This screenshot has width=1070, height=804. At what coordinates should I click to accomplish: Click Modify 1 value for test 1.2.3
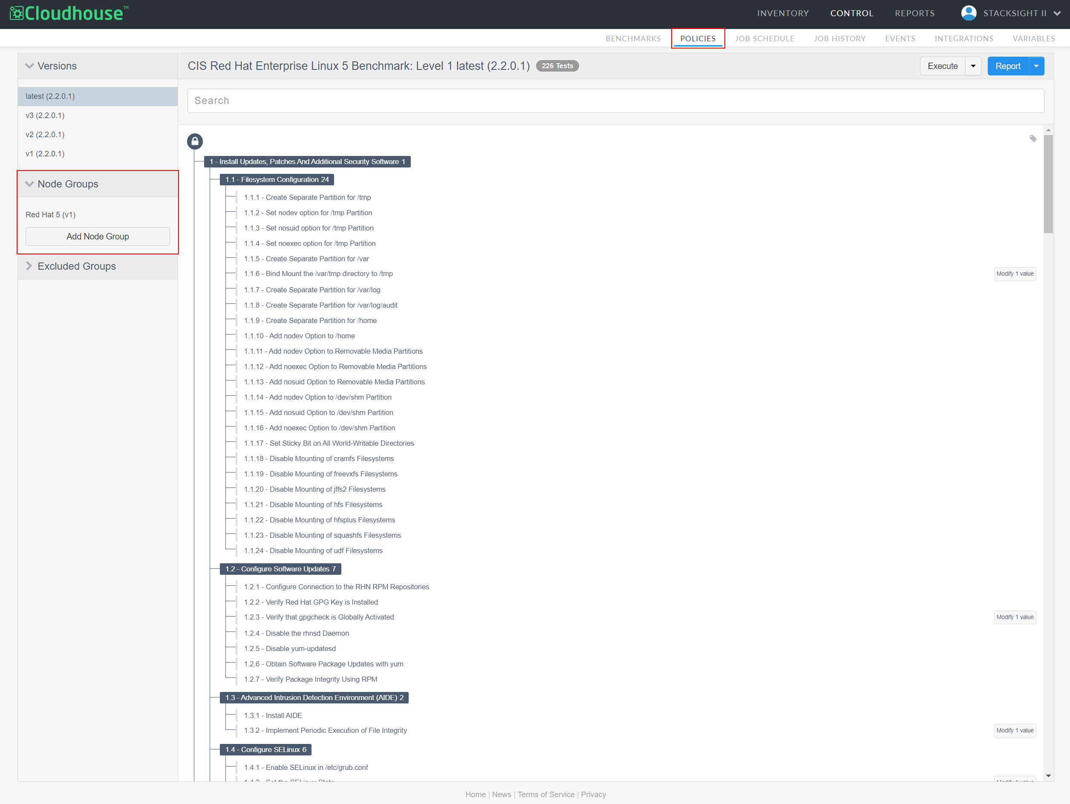[x=1015, y=617]
